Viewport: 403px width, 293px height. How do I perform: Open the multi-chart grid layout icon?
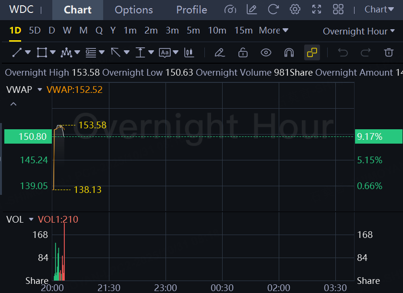[338, 10]
